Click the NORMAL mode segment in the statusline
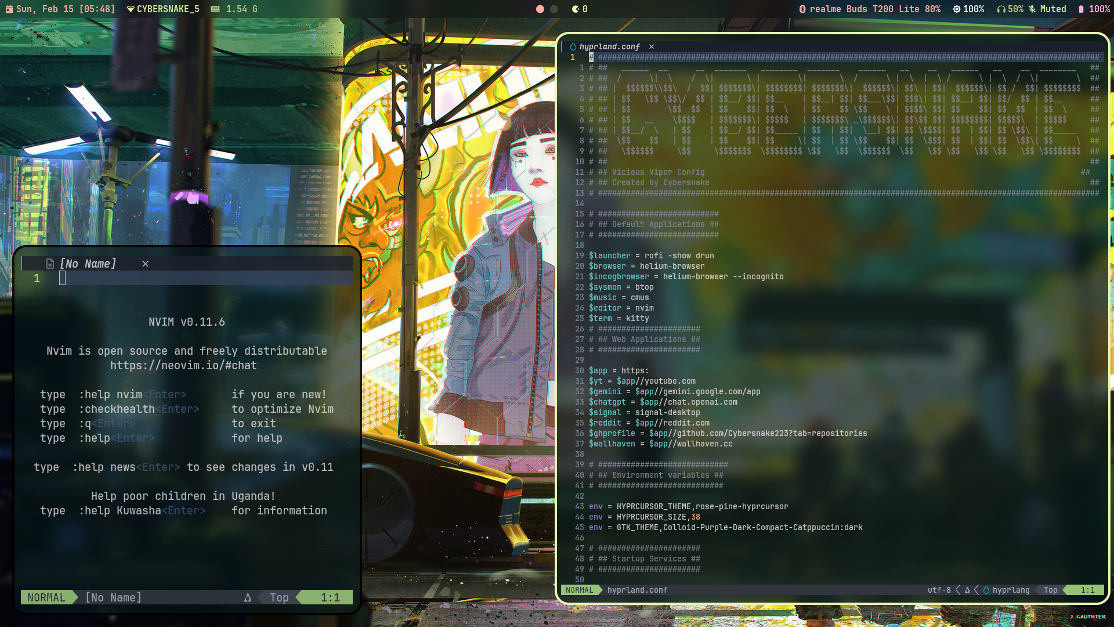The image size is (1114, 627). point(578,590)
